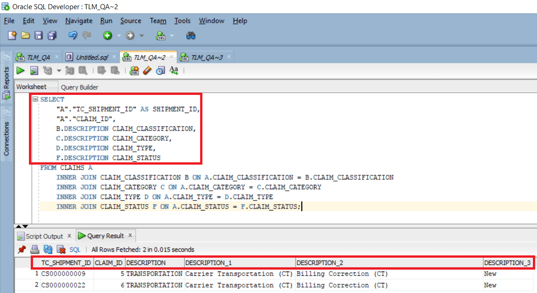Screen dimensions: 537x293
Task: Open the Edit menu
Action: tap(28, 21)
